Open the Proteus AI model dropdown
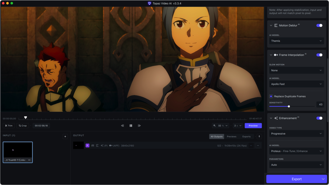 (x=296, y=151)
